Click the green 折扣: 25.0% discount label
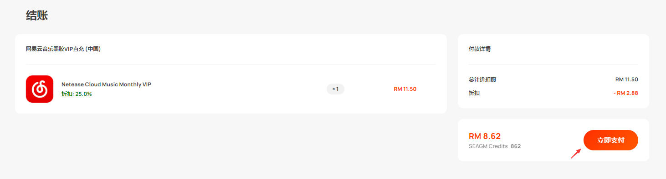Viewport: 666px width, 179px height. tap(77, 94)
